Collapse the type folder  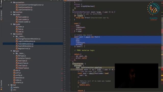pyautogui.click(x=11, y=51)
